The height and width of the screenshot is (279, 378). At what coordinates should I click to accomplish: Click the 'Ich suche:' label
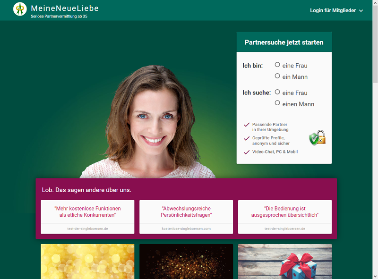tap(257, 93)
